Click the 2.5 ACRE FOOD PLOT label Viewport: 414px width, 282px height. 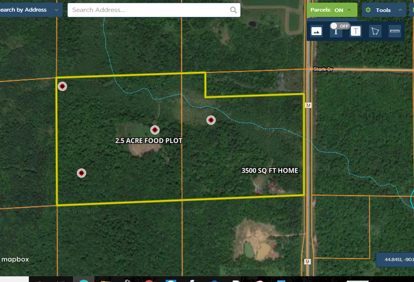click(x=149, y=141)
